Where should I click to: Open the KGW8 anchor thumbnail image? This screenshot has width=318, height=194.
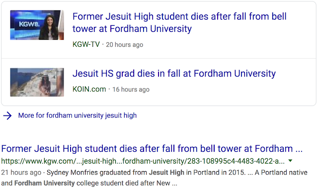(x=37, y=25)
